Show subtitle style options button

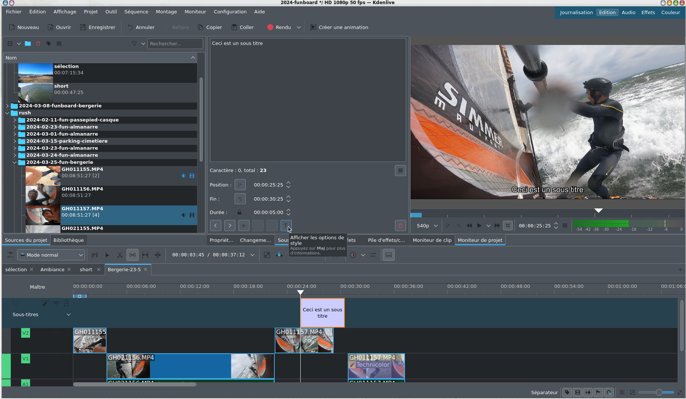click(286, 226)
